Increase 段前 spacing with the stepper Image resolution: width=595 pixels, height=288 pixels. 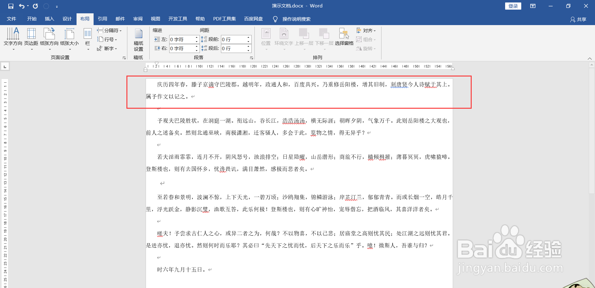point(248,37)
